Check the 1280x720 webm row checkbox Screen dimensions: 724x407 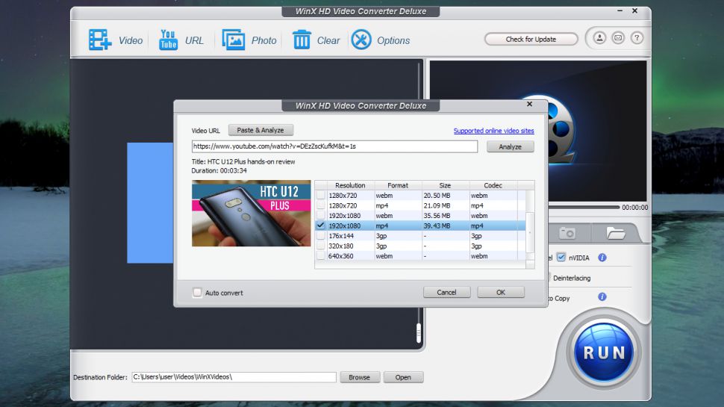(321, 195)
